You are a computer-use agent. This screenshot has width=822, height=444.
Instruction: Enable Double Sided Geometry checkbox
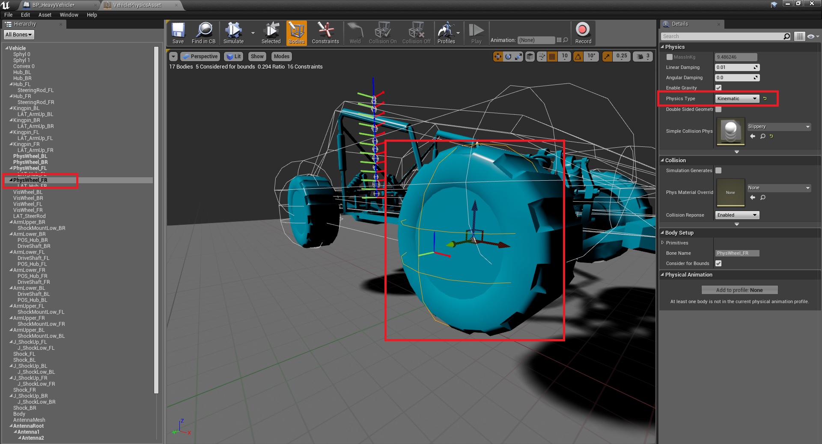[x=718, y=110]
